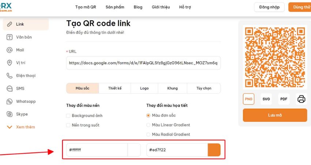This screenshot has width=311, height=165.
Task: Switch to the Logo tab
Action: [x=145, y=88]
